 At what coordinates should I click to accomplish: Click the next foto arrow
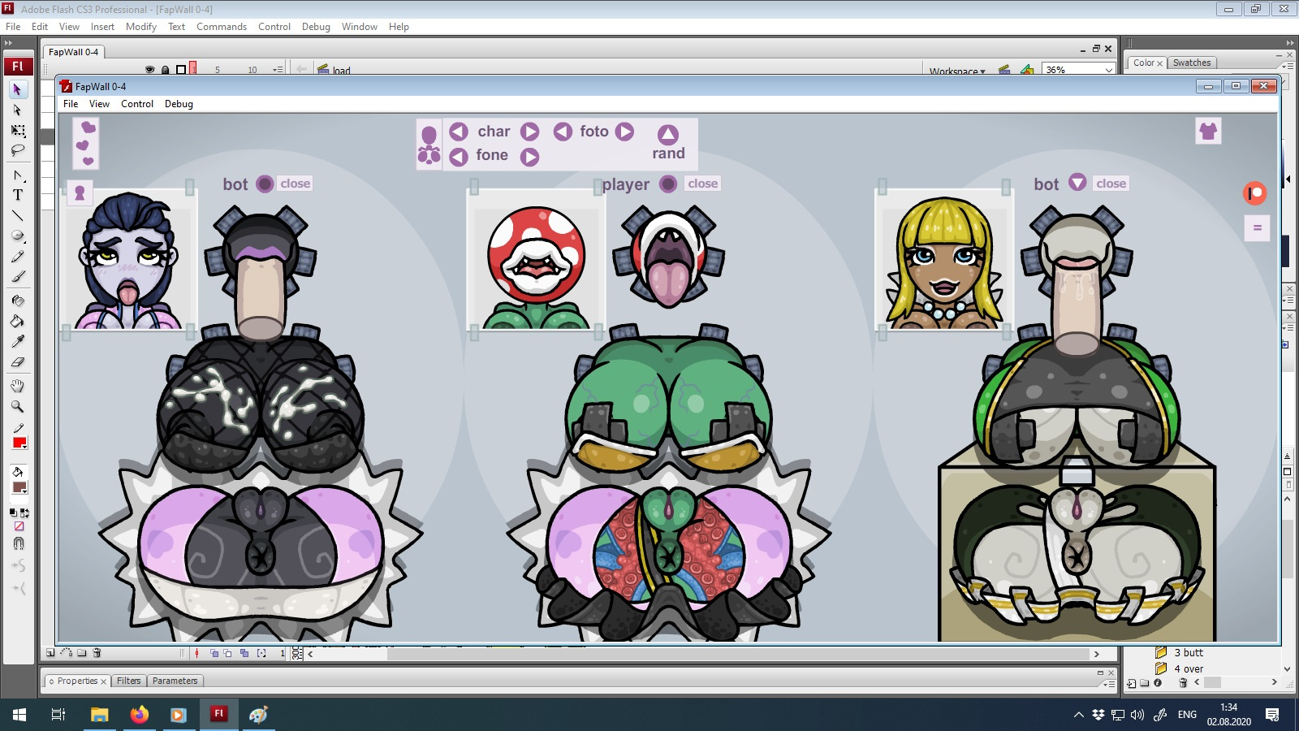(624, 132)
